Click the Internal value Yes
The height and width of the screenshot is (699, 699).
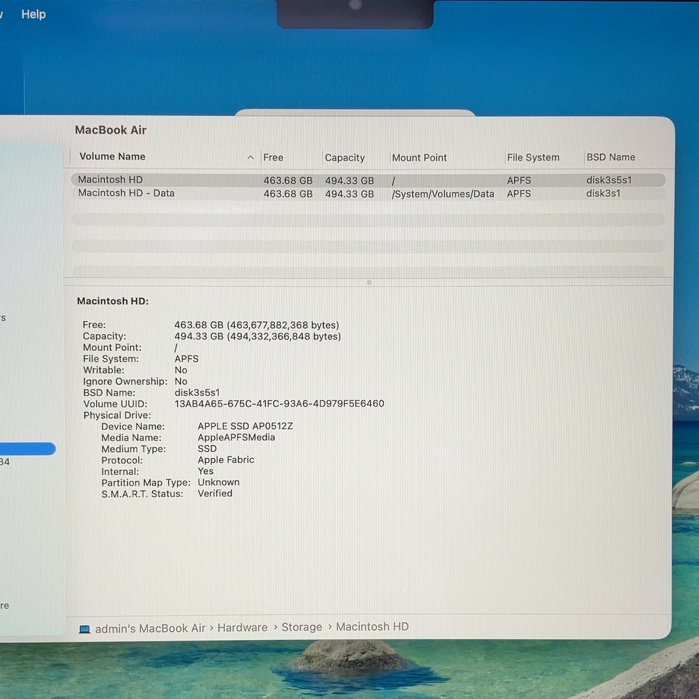pyautogui.click(x=206, y=471)
